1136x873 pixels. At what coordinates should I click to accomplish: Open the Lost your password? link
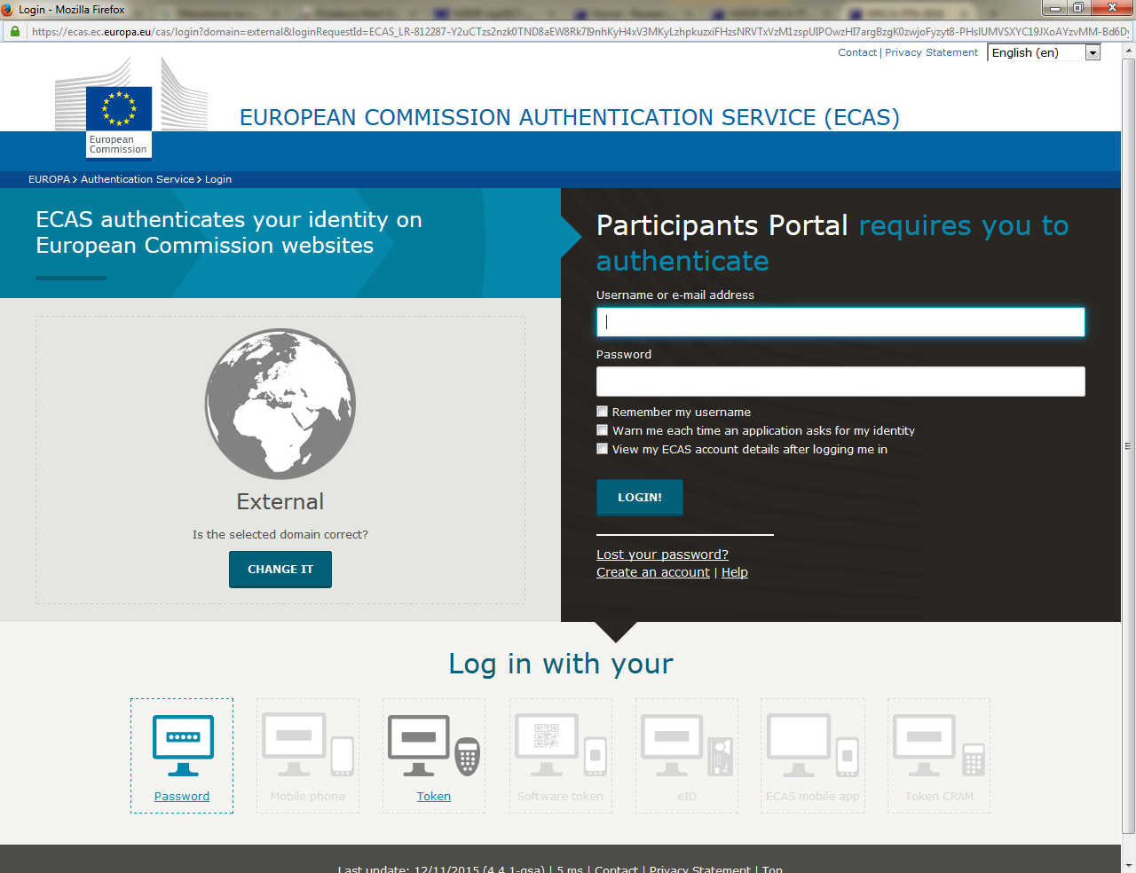(662, 554)
